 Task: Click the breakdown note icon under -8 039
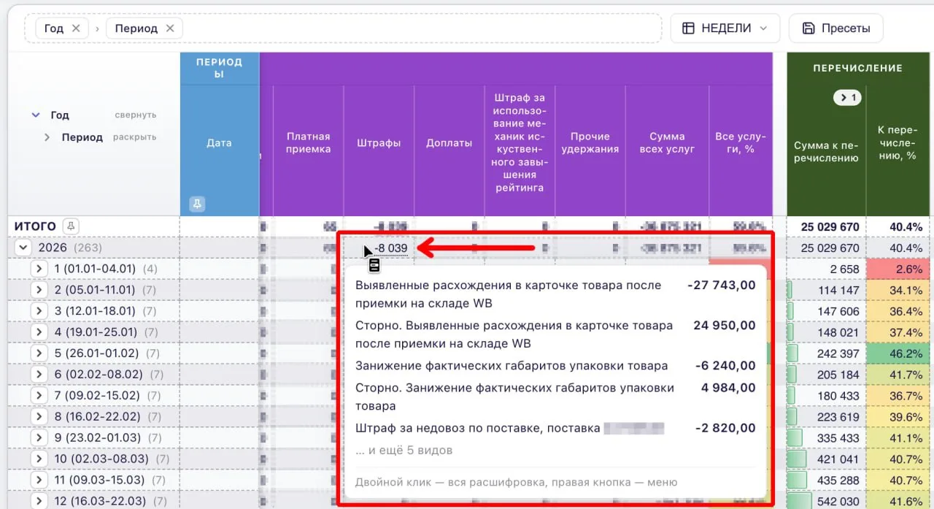point(374,265)
